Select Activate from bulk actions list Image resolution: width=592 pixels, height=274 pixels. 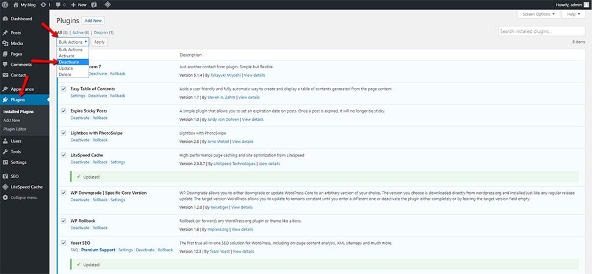(x=73, y=56)
